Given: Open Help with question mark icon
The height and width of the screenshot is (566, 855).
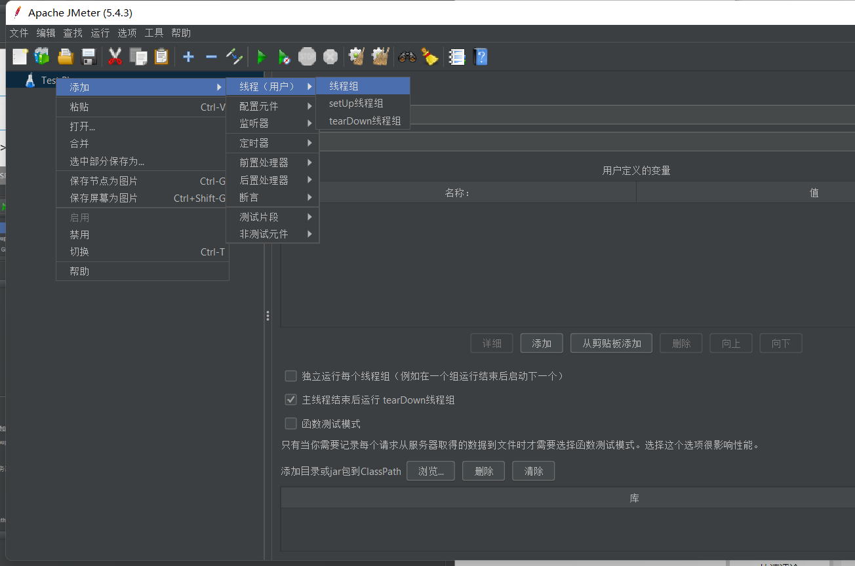Looking at the screenshot, I should [481, 57].
